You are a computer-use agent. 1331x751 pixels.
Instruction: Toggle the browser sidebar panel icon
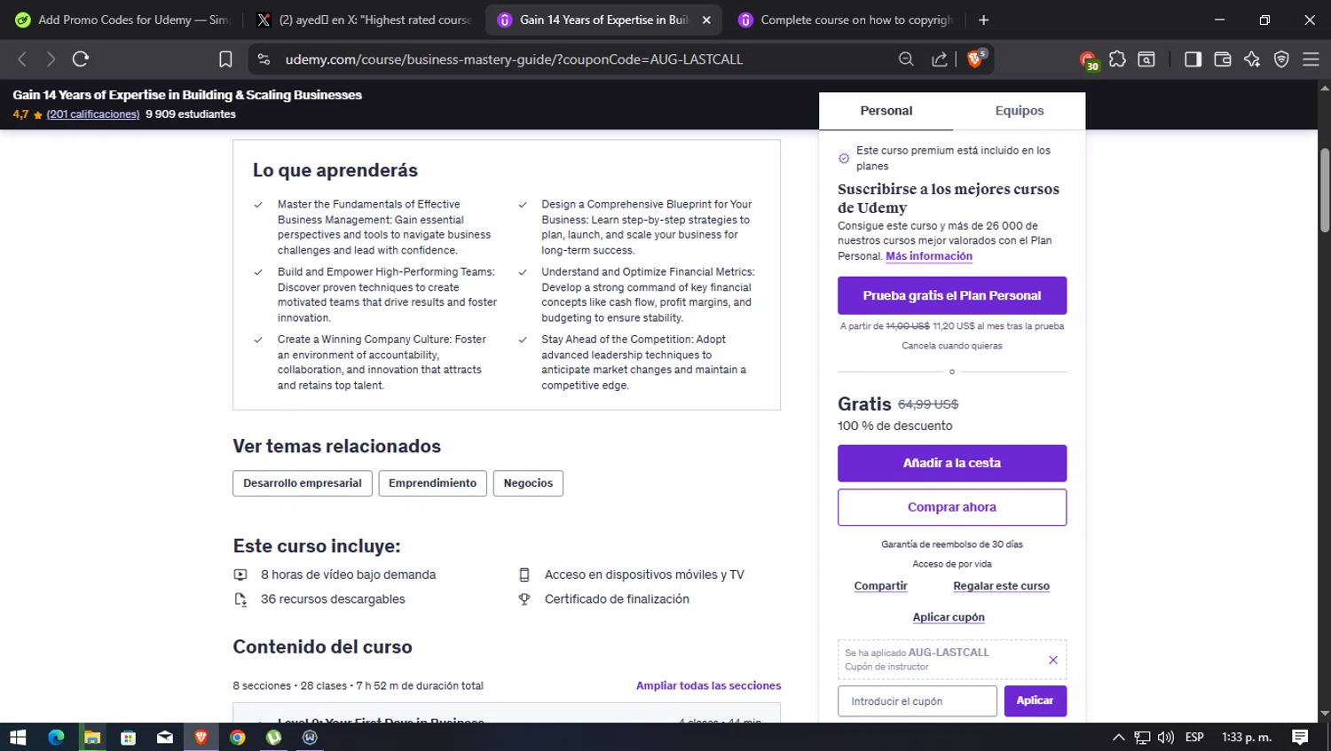tap(1193, 59)
